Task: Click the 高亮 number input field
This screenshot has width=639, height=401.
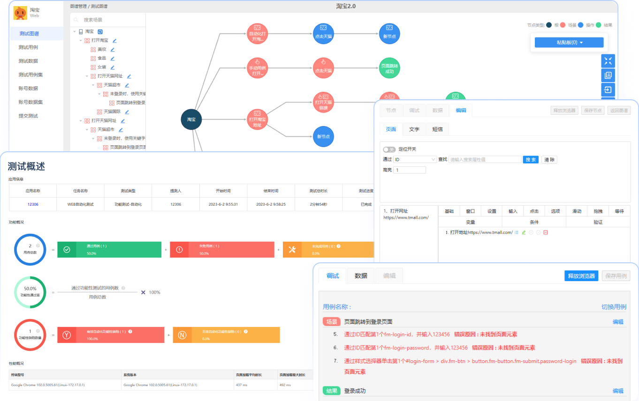Action: (410, 170)
